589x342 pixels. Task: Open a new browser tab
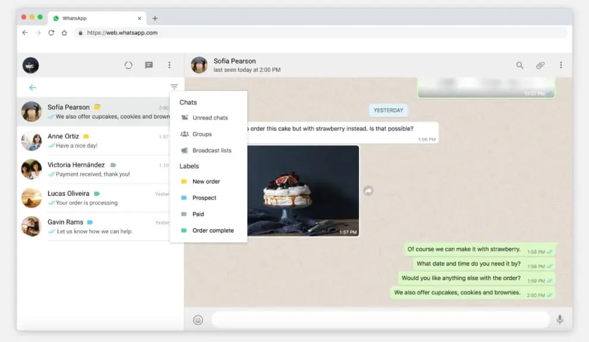(x=155, y=18)
